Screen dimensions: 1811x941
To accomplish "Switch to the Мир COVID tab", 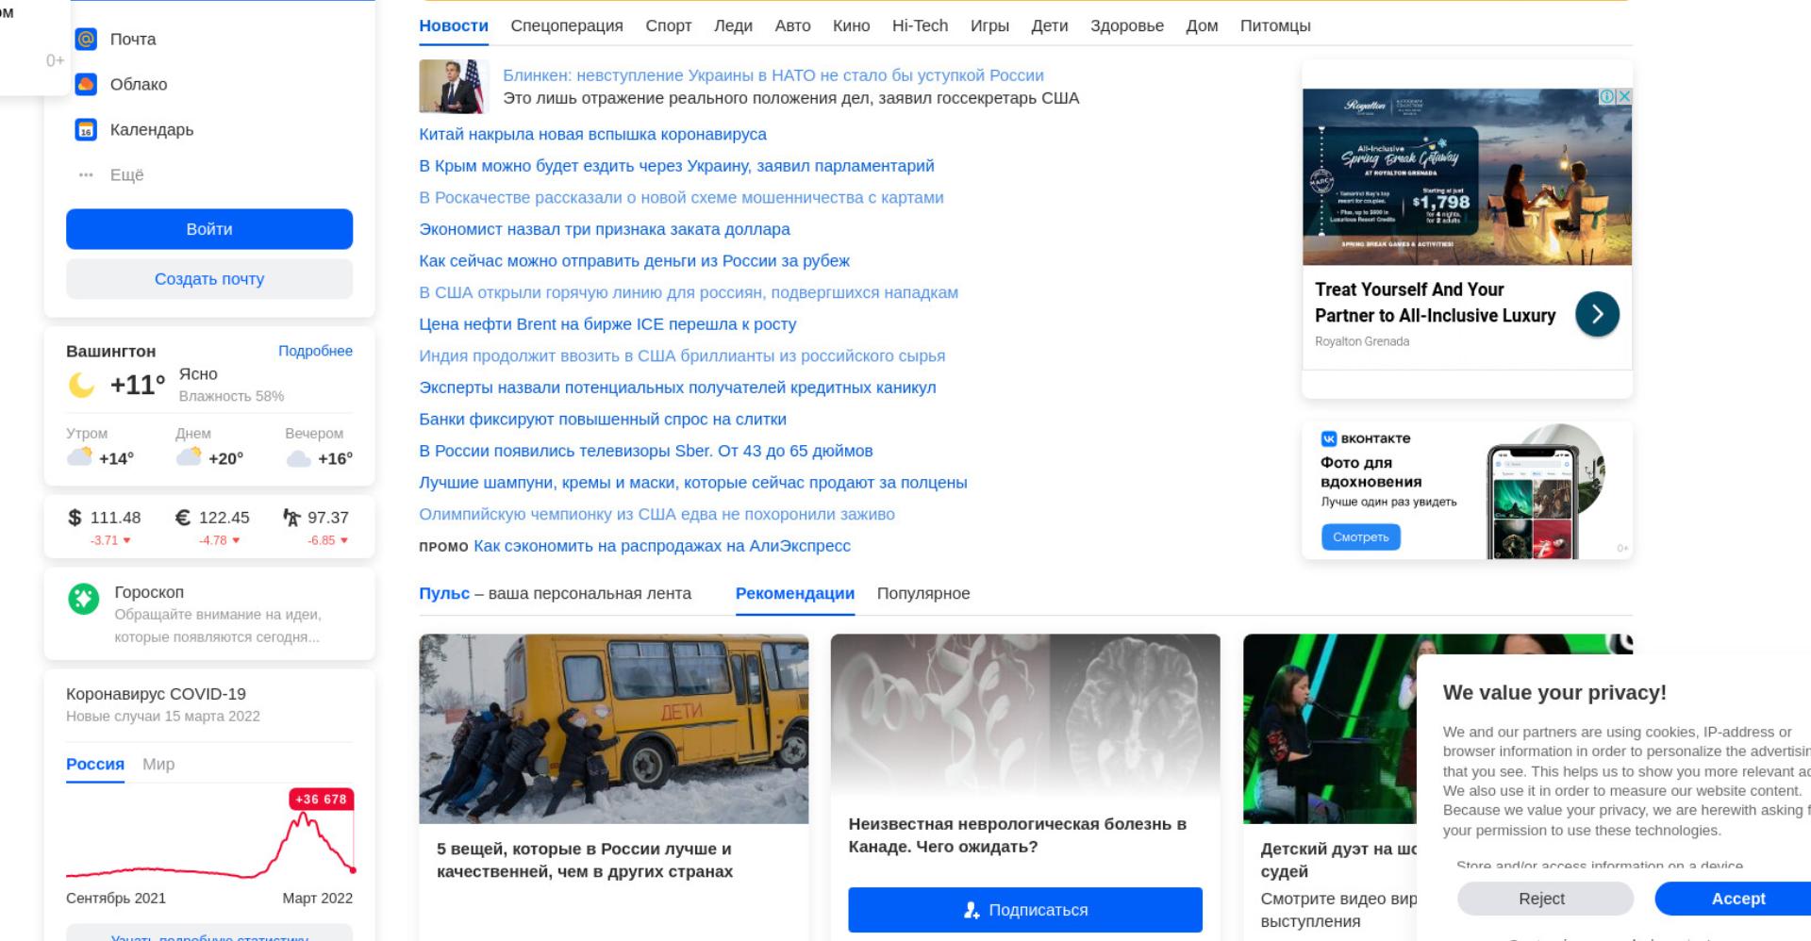I will [158, 764].
